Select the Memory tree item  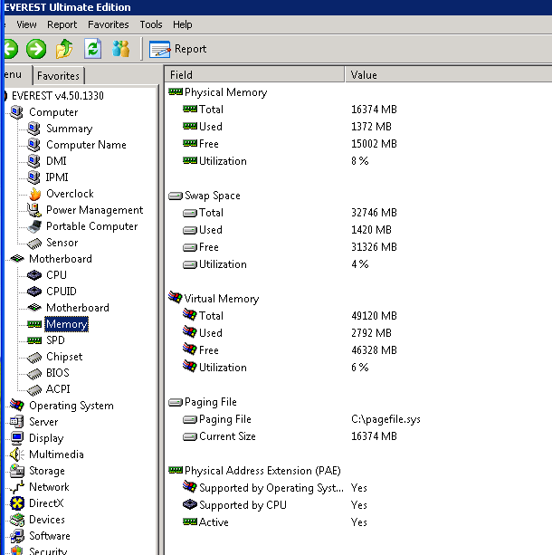67,324
